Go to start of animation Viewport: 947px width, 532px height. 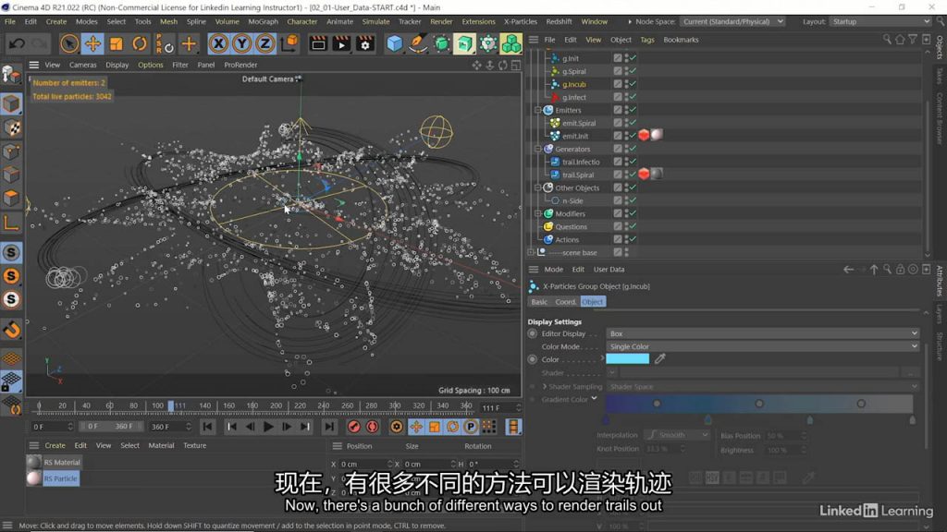click(x=207, y=427)
